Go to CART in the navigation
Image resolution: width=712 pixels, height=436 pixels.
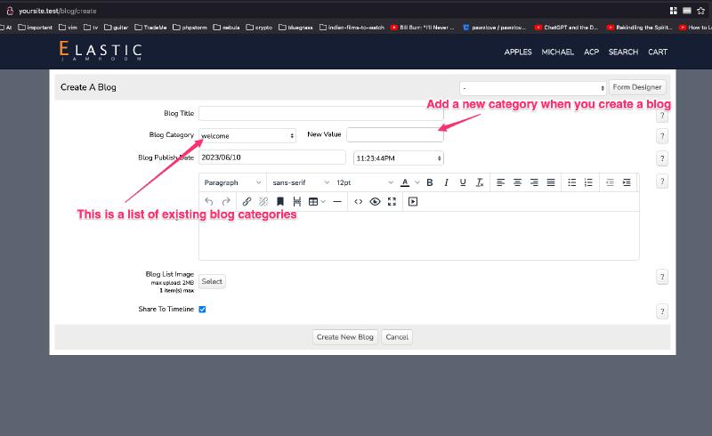pos(658,52)
